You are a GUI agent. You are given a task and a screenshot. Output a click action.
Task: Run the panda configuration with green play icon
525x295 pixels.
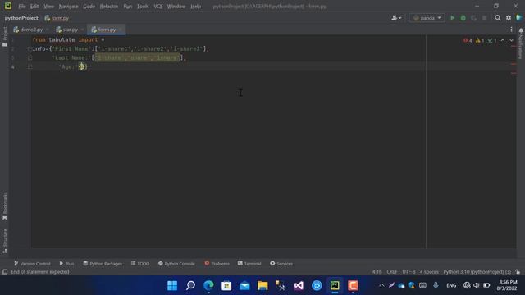point(452,18)
